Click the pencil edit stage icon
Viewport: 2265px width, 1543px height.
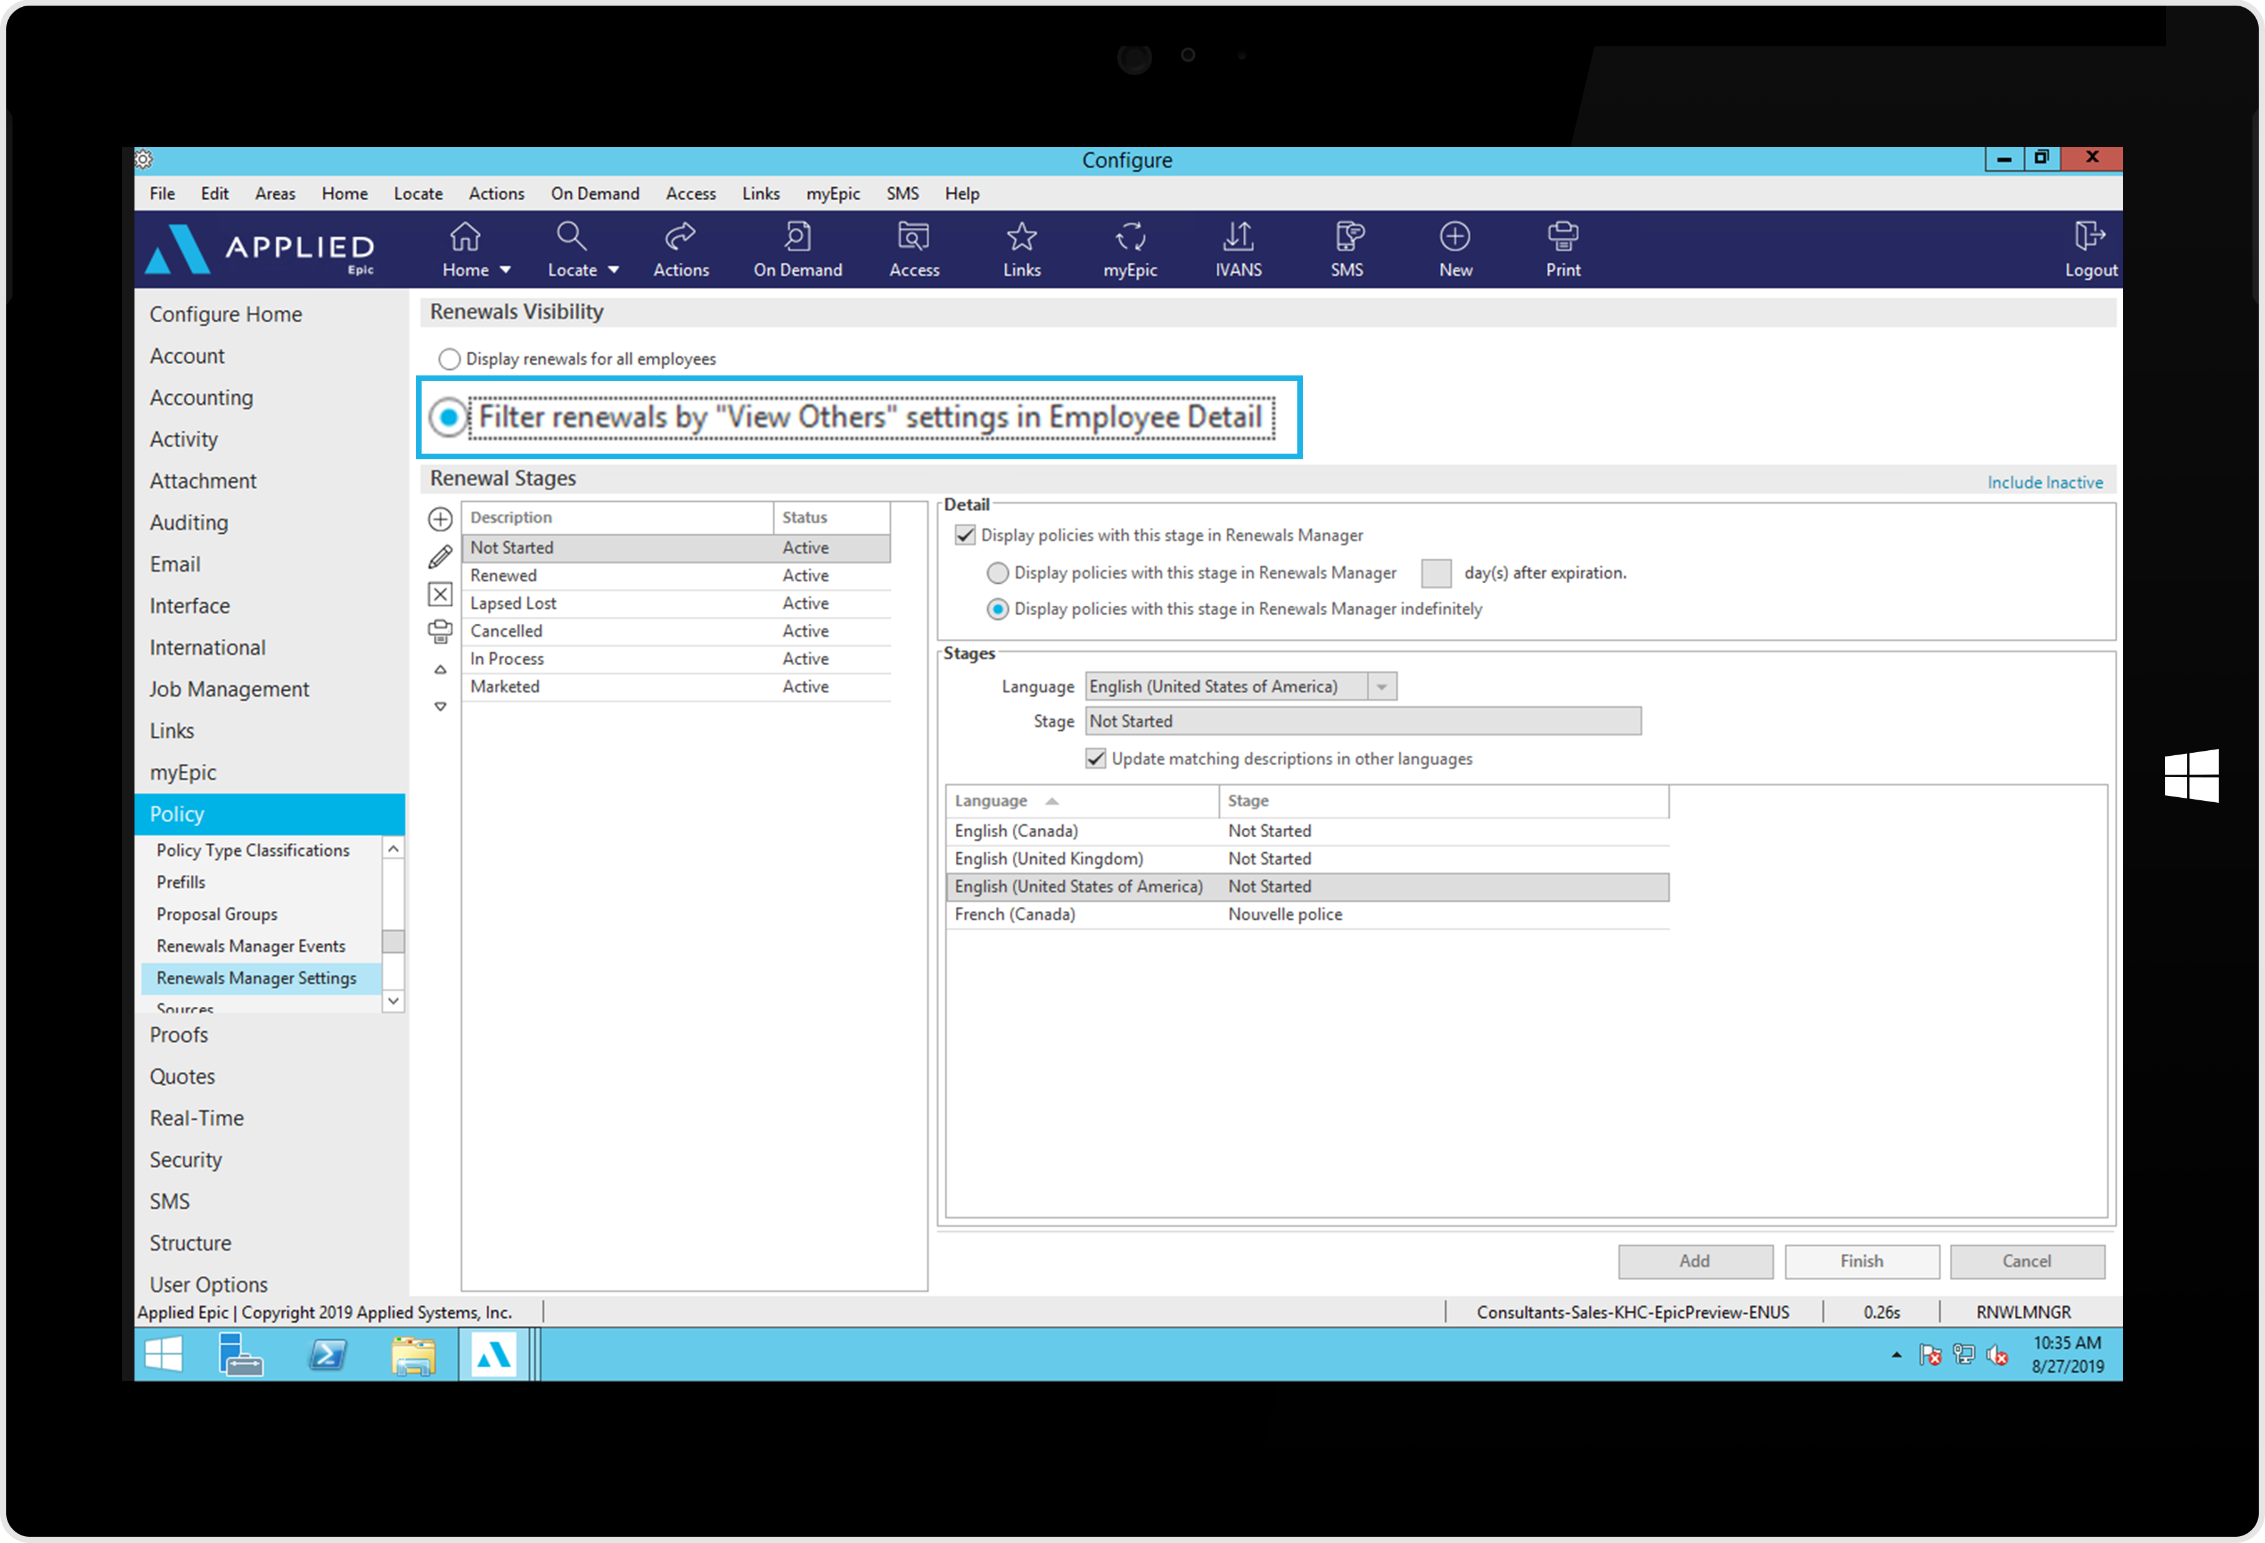pos(440,557)
